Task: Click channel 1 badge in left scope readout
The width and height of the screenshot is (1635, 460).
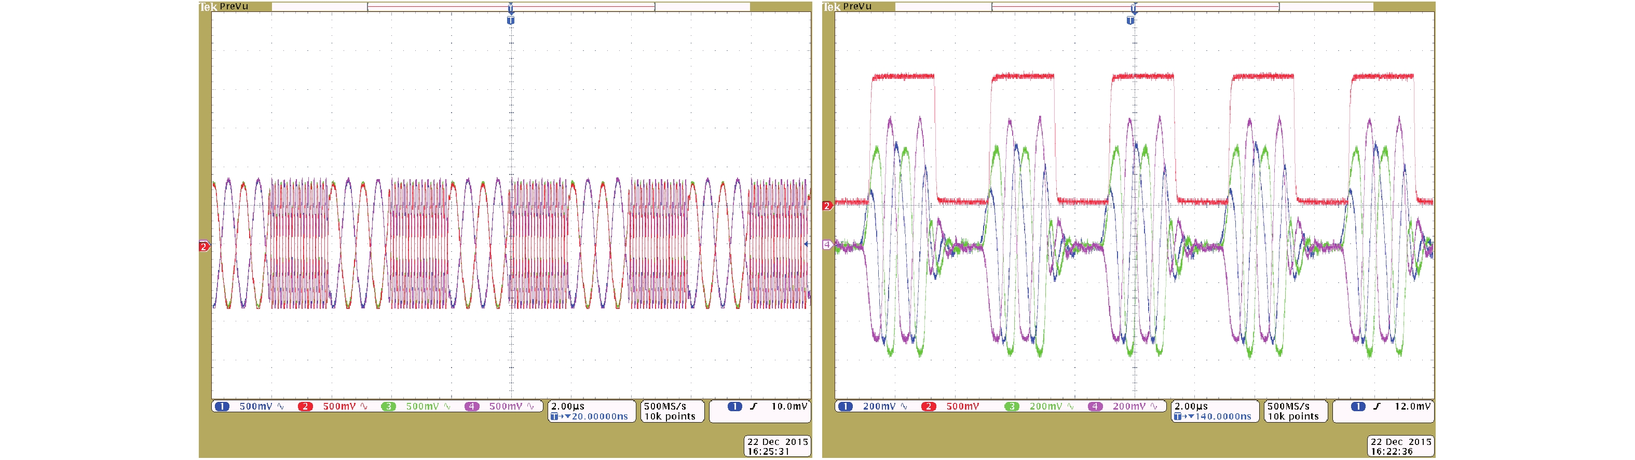Action: click(222, 406)
